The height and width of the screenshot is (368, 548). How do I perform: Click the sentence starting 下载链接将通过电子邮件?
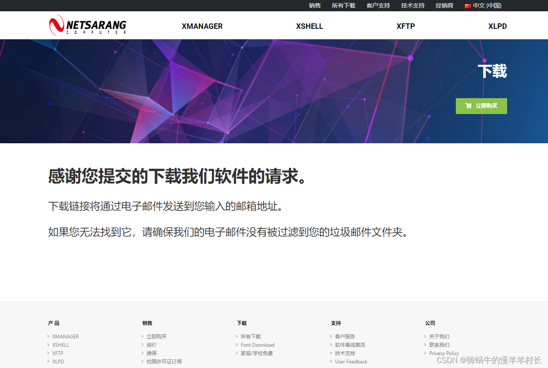tap(166, 206)
